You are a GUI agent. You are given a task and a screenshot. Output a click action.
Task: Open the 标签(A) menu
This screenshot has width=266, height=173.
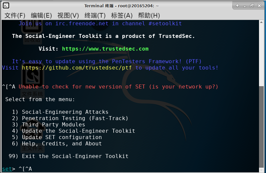point(122,15)
